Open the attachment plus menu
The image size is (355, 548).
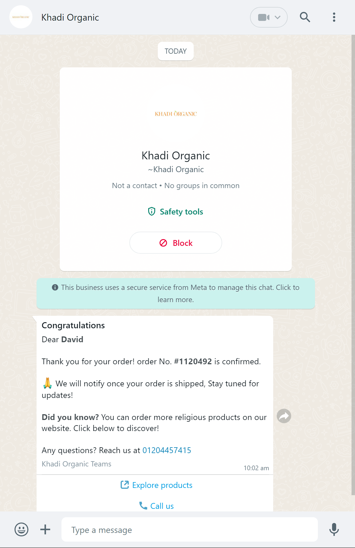coord(45,529)
